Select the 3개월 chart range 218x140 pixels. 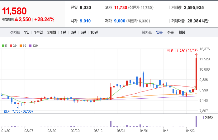tap(52, 32)
